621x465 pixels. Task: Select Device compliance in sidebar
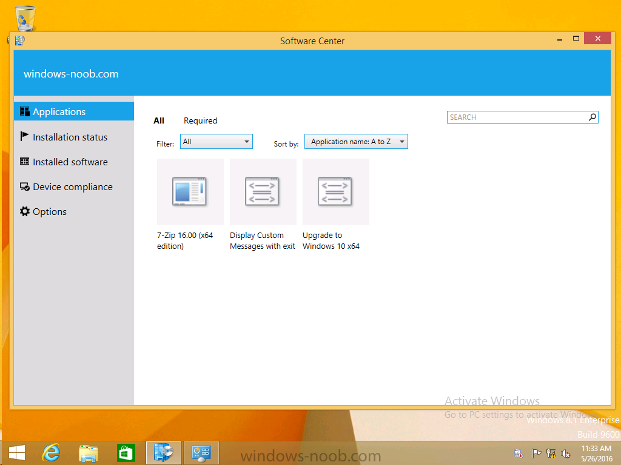[x=73, y=186]
